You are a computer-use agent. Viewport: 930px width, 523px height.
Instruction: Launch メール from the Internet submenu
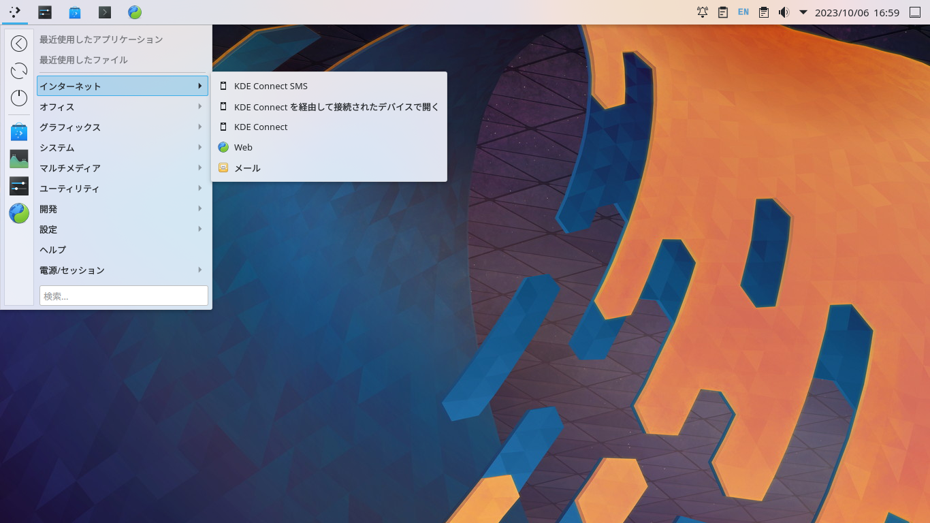click(x=329, y=168)
